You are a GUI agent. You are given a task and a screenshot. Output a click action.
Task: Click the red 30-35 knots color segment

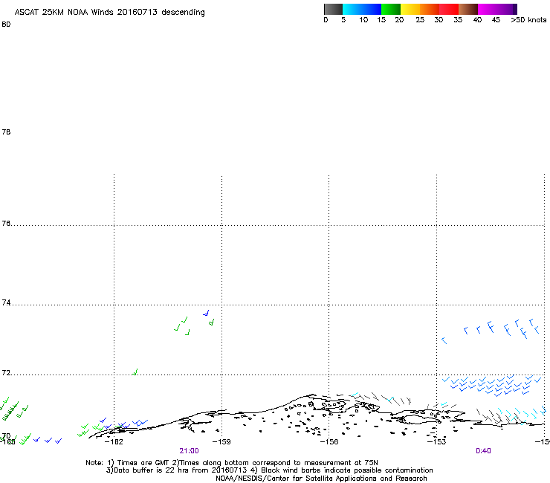point(449,9)
